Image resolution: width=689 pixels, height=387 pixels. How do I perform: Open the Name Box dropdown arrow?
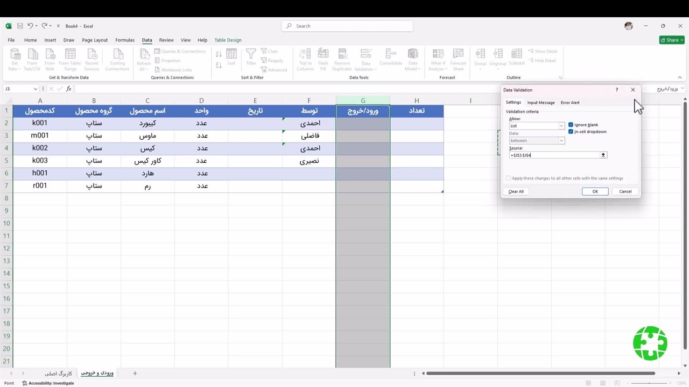(x=36, y=89)
